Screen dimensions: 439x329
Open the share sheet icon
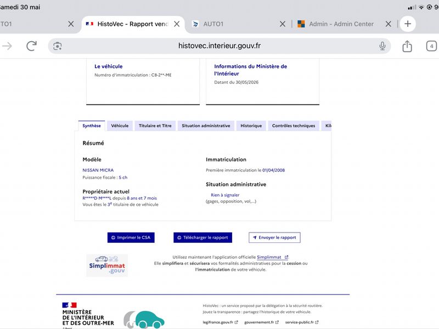pos(407,46)
